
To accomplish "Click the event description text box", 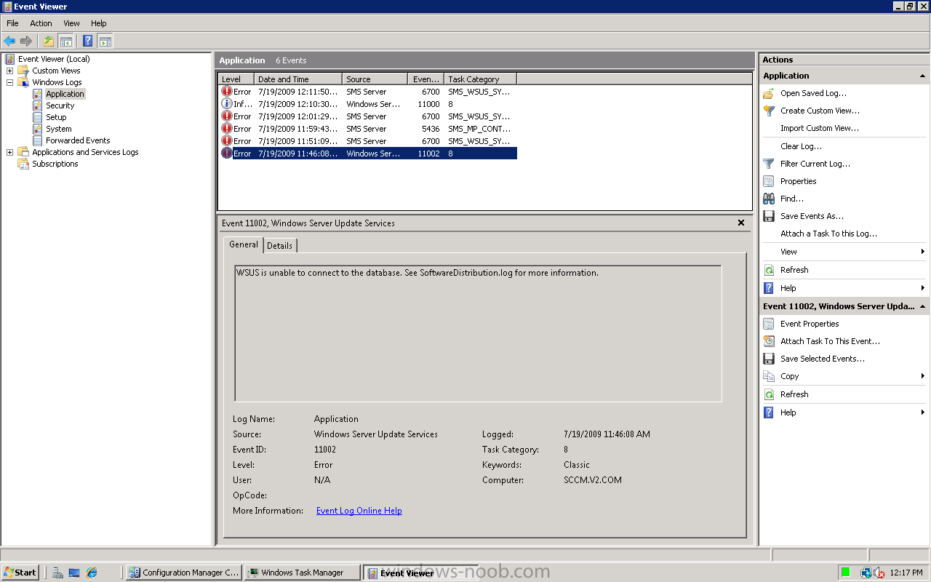I will pos(478,333).
